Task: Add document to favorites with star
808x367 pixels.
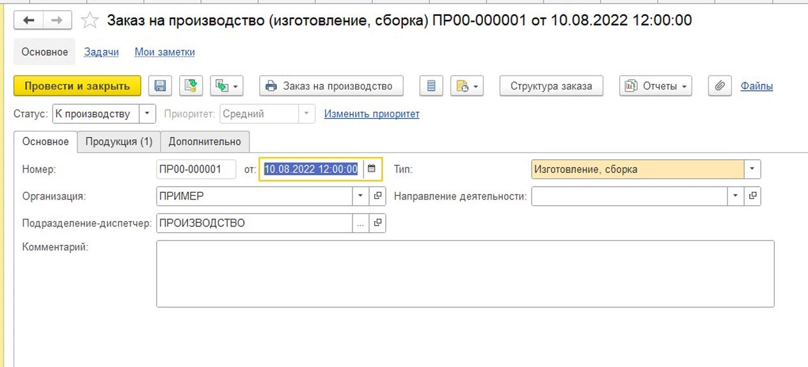Action: pos(90,20)
